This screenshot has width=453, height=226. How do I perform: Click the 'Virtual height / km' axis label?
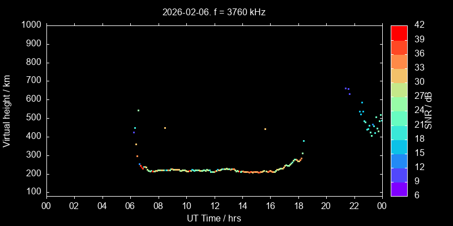tap(7, 110)
